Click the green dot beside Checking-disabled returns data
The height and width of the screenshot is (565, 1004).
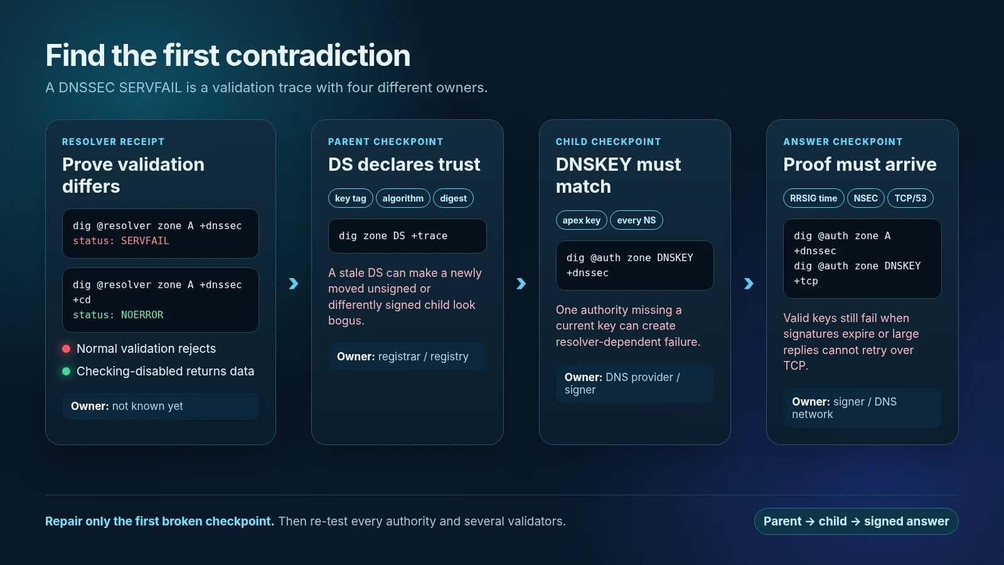click(x=66, y=371)
